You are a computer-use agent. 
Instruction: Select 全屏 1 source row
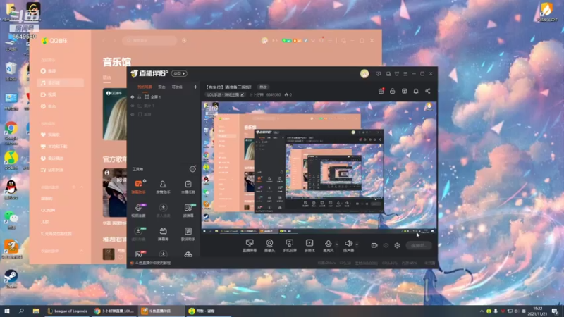164,97
